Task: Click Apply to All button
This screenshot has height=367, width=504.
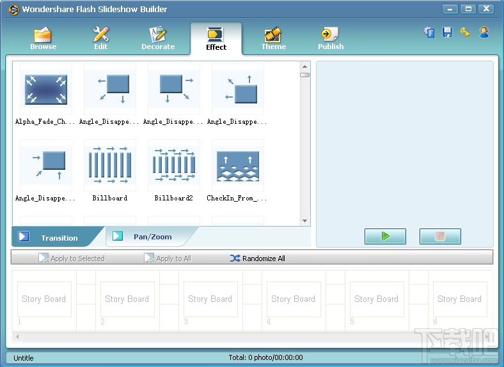Action: tap(168, 258)
